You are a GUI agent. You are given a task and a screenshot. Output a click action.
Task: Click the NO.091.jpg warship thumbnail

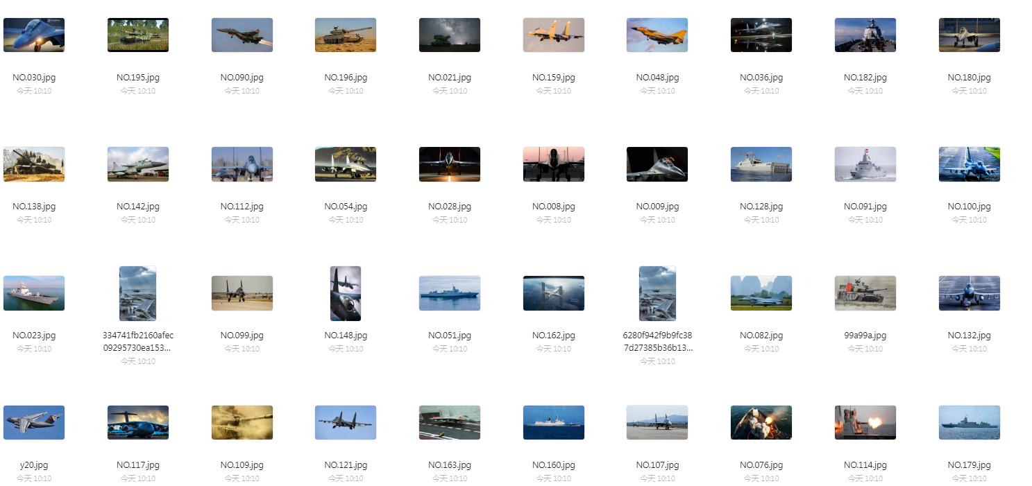pos(865,164)
